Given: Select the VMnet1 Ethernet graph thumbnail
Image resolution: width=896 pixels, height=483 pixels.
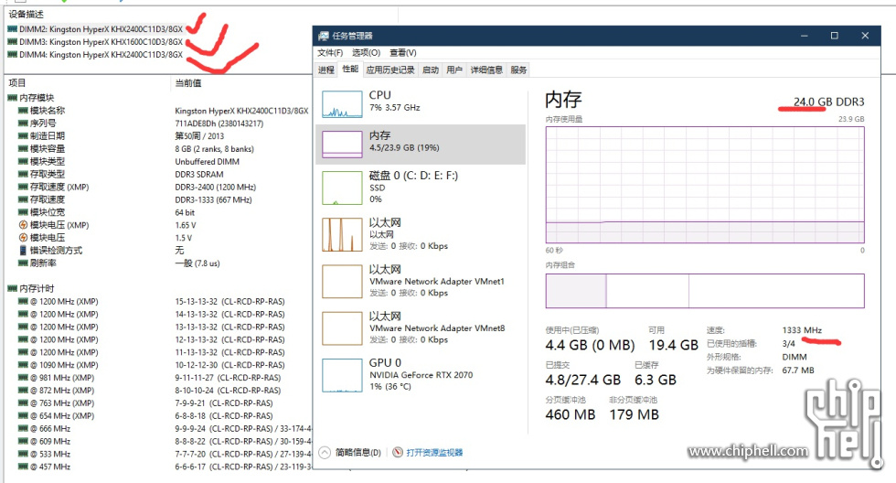Looking at the screenshot, I should pyautogui.click(x=342, y=281).
